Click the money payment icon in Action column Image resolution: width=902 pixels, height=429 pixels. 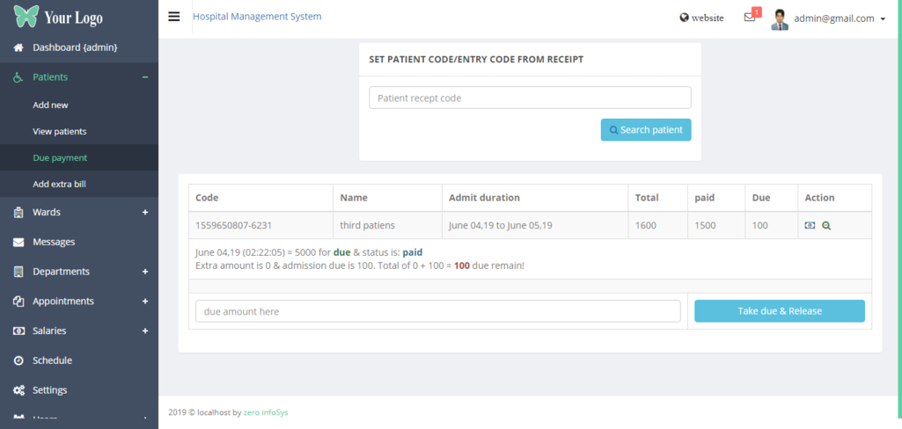click(x=810, y=226)
